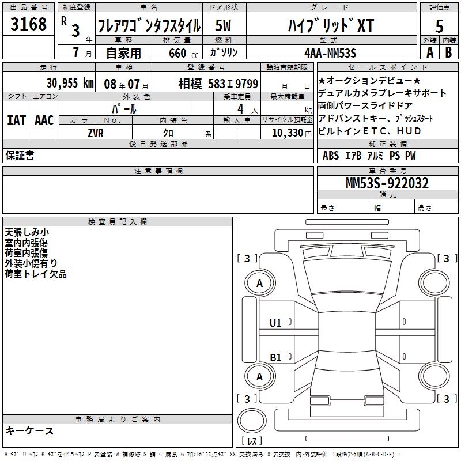Click upper-left wheel marked A on diagram

260,284
